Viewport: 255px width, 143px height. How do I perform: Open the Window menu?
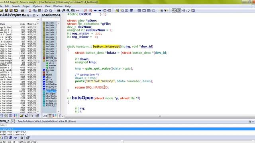[x=58, y=6]
